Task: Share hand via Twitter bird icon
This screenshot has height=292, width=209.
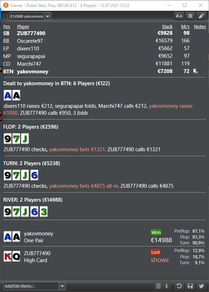Action: 201,286
